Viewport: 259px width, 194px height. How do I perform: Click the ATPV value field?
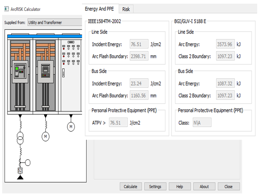point(118,123)
